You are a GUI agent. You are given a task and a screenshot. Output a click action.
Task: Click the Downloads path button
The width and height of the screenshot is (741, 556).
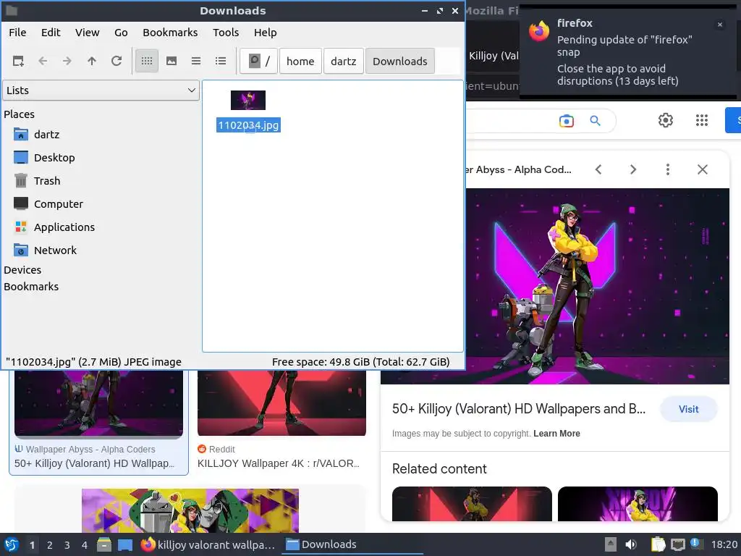[x=399, y=61]
